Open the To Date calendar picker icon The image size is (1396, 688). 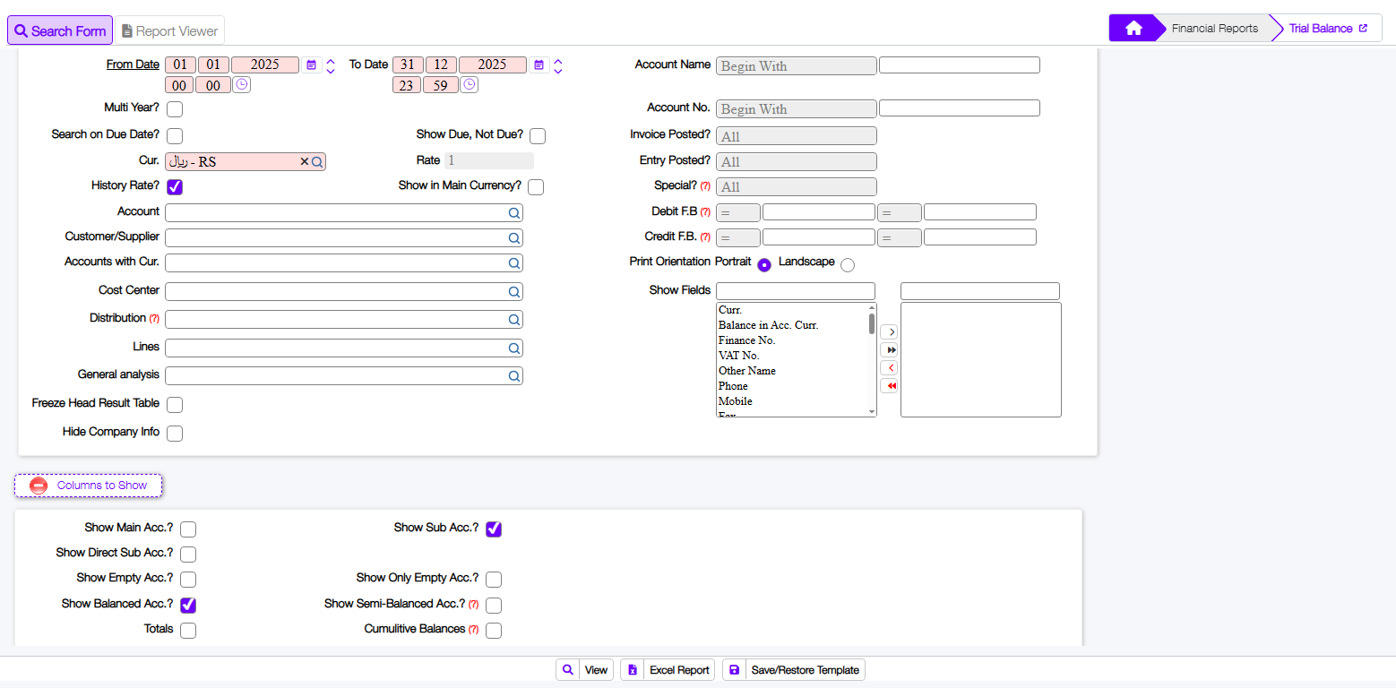[539, 64]
